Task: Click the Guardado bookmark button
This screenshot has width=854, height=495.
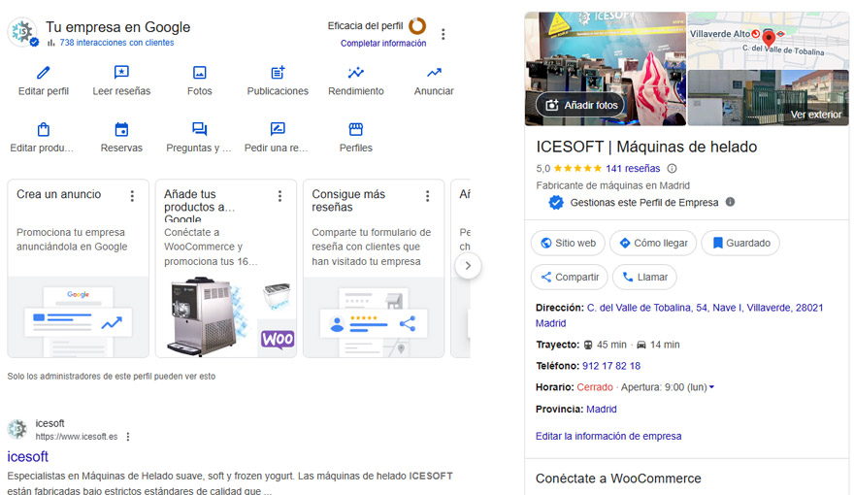Action: click(x=739, y=243)
